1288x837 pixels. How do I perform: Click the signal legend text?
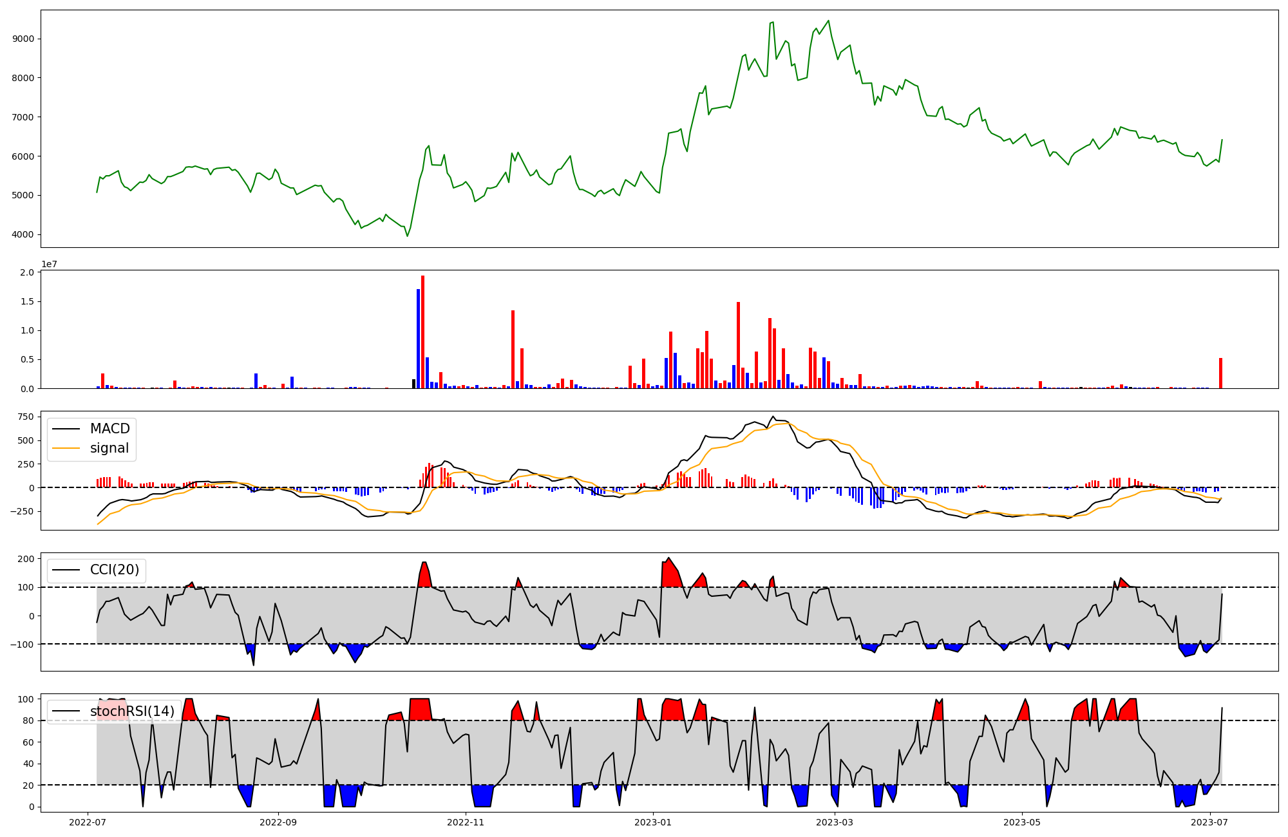(109, 448)
